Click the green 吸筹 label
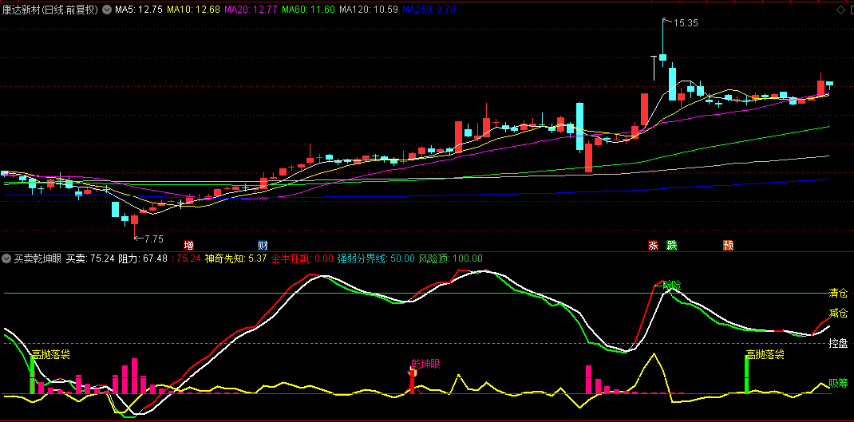This screenshot has height=422, width=854. 838,384
